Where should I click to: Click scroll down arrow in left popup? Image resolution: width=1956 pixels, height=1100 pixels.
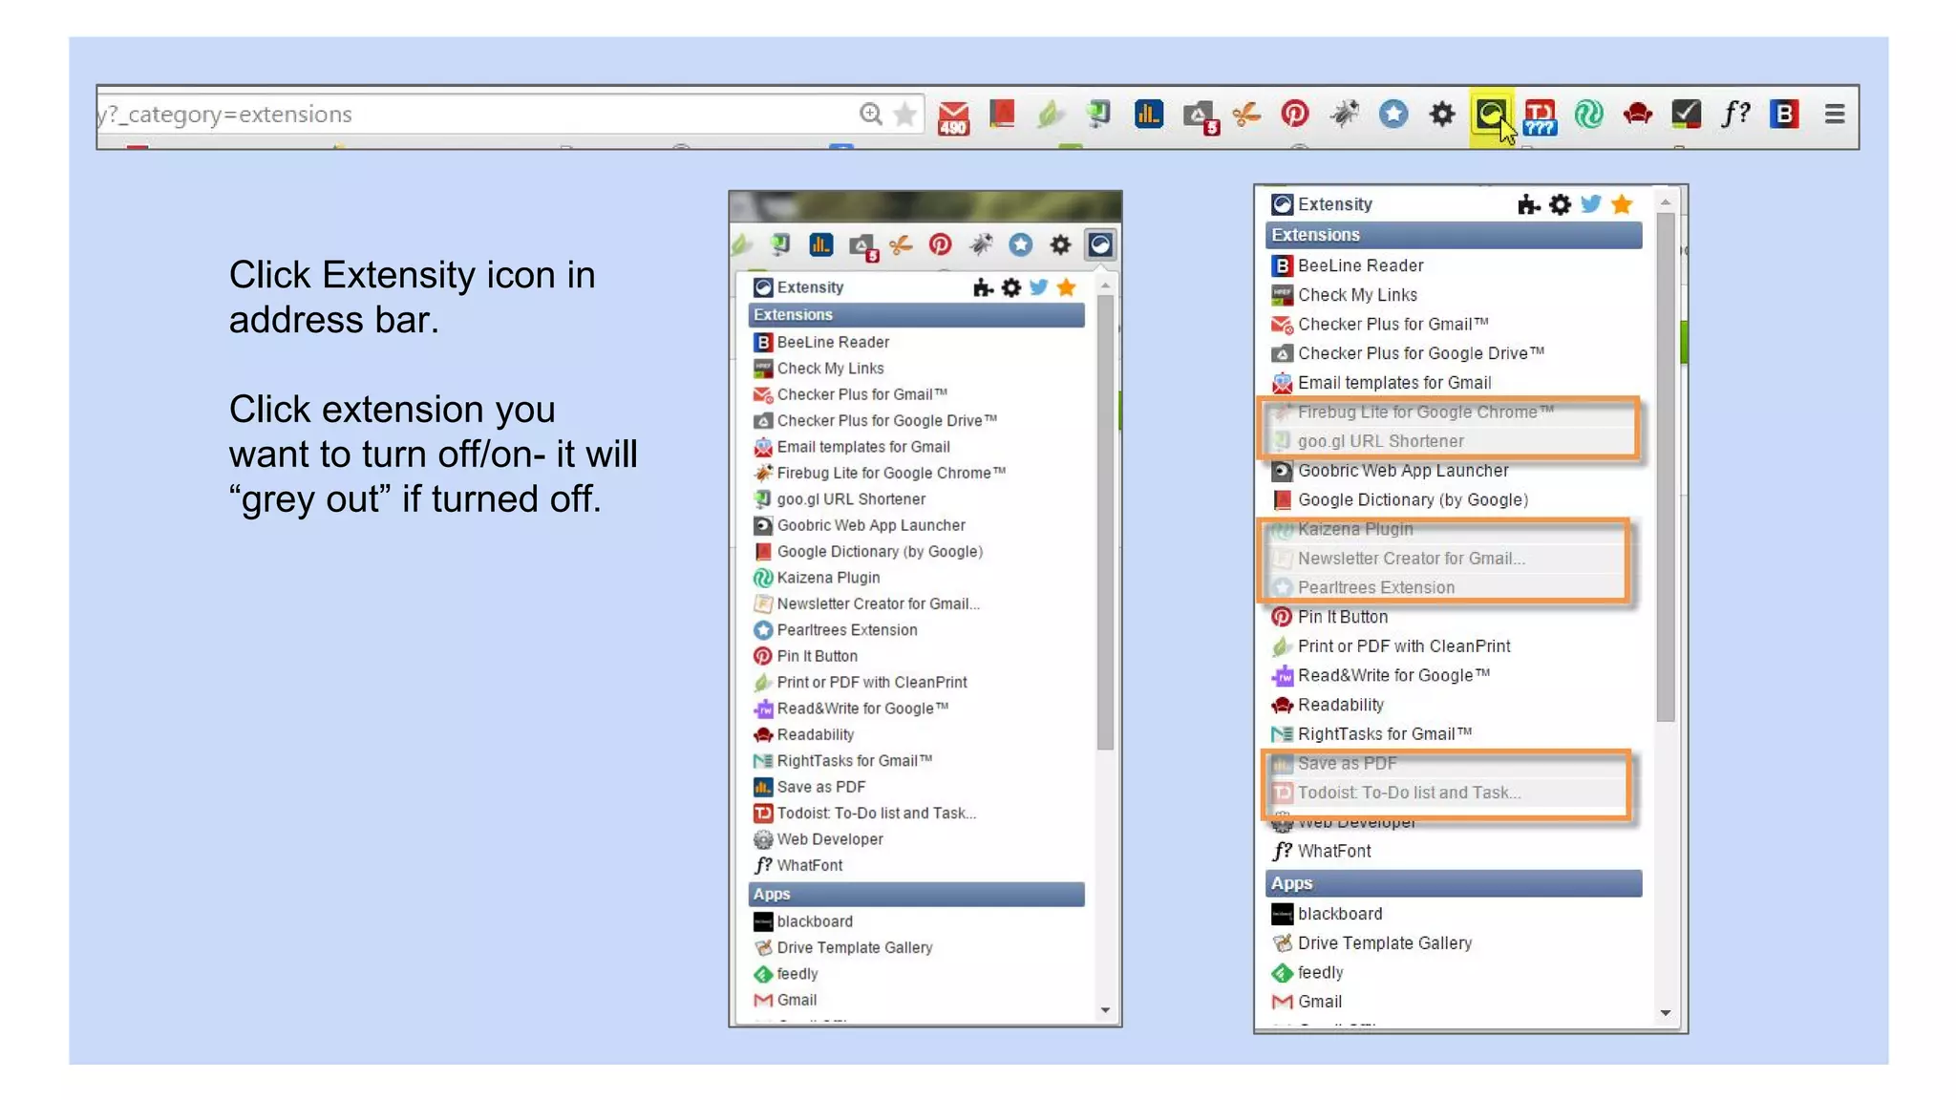point(1105,1010)
